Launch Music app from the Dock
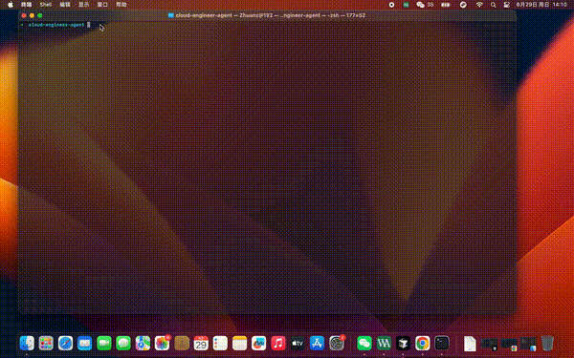The height and width of the screenshot is (358, 574). click(x=278, y=344)
